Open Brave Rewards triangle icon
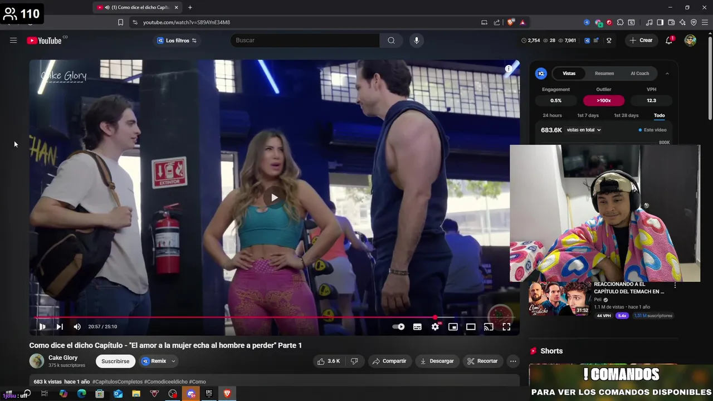The image size is (713, 401). coord(522,22)
